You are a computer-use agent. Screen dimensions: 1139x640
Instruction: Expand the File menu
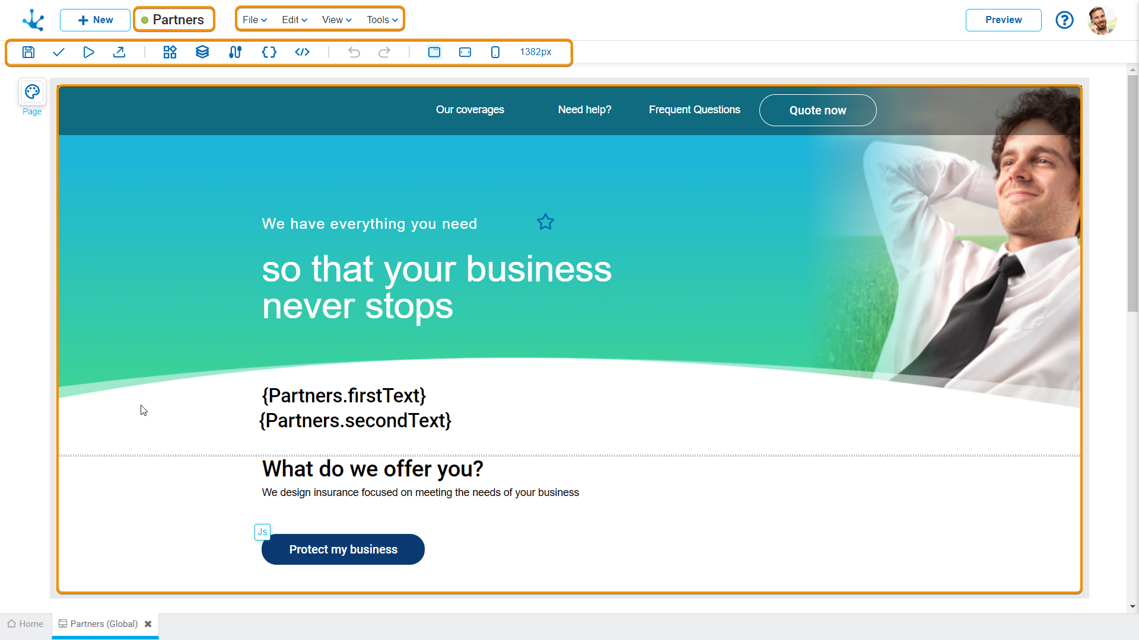pos(253,20)
